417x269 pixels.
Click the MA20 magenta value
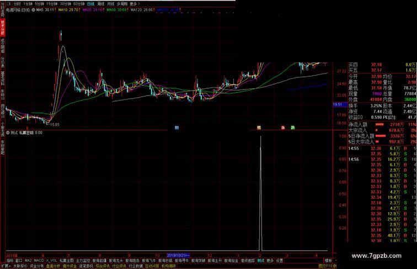coord(93,10)
